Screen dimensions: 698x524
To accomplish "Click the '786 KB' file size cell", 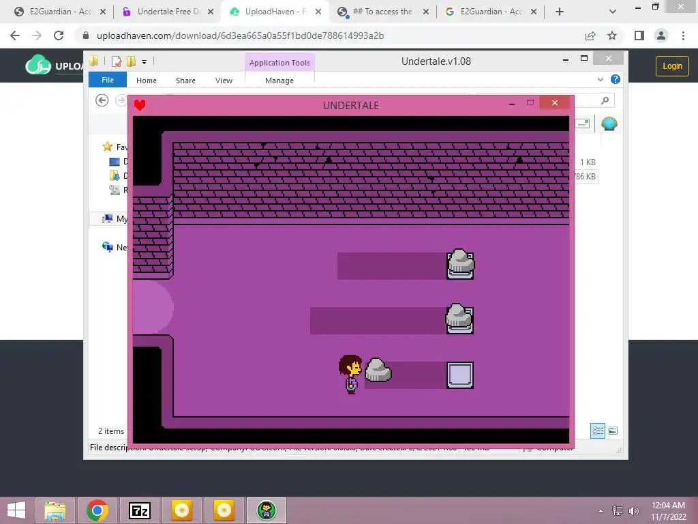I will (585, 177).
